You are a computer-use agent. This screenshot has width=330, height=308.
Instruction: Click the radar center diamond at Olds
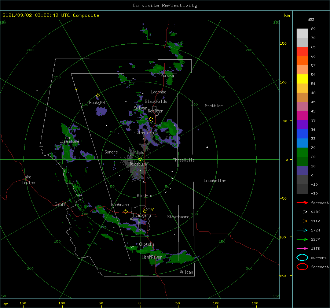click(140, 159)
